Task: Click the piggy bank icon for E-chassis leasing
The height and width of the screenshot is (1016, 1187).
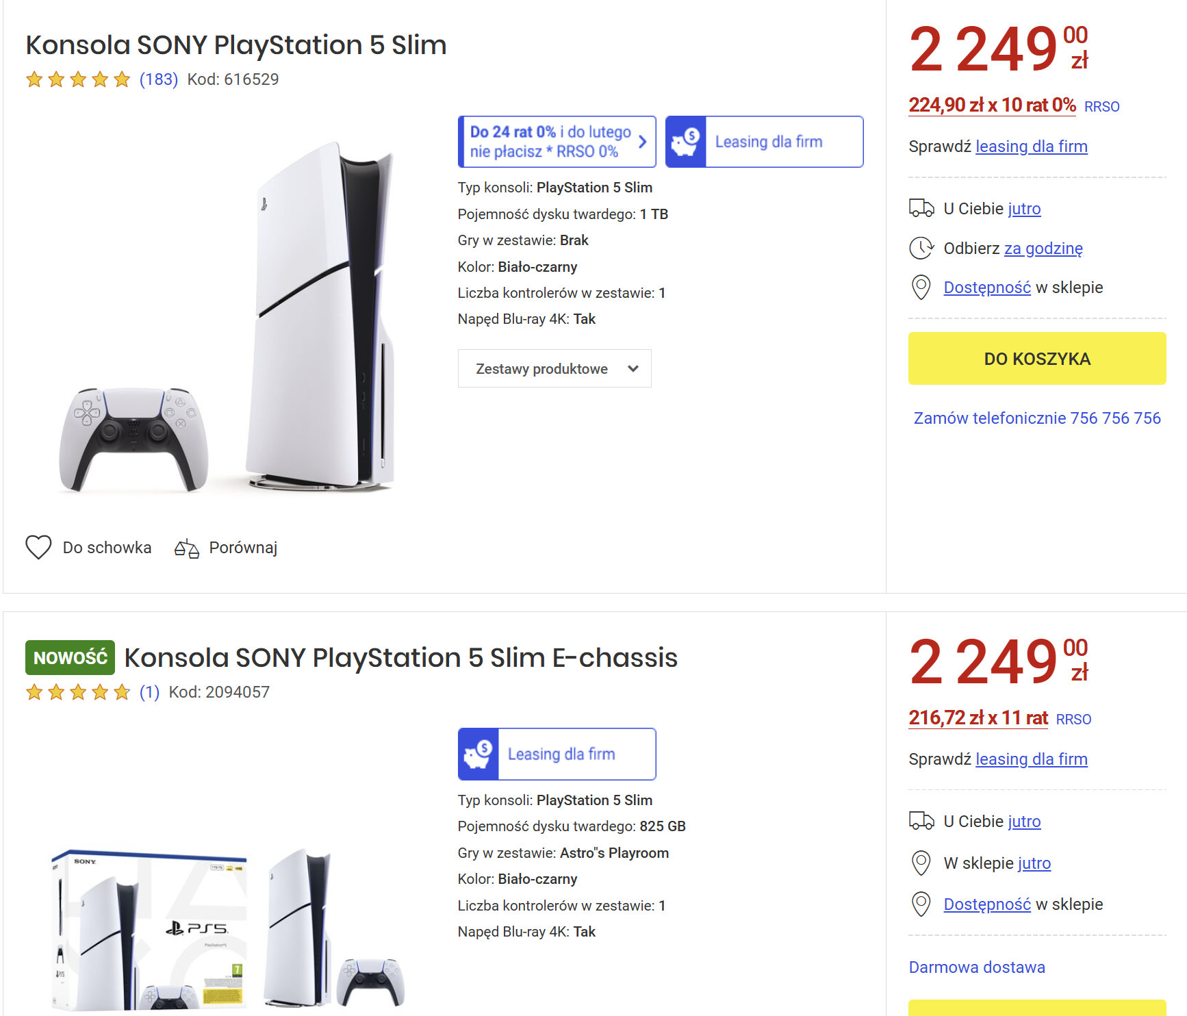Action: (x=478, y=754)
